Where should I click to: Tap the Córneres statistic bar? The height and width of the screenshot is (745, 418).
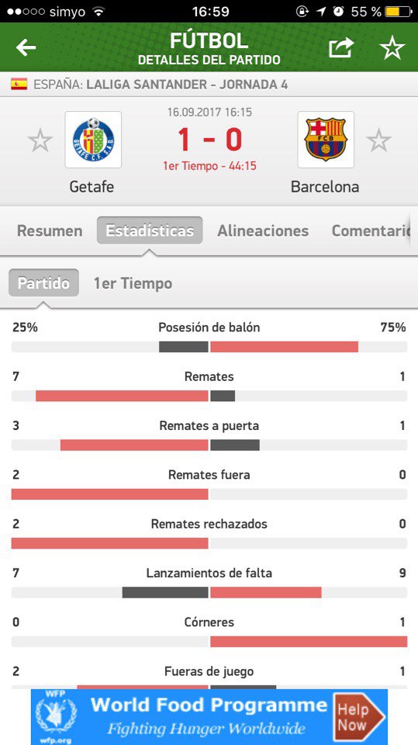click(x=209, y=642)
